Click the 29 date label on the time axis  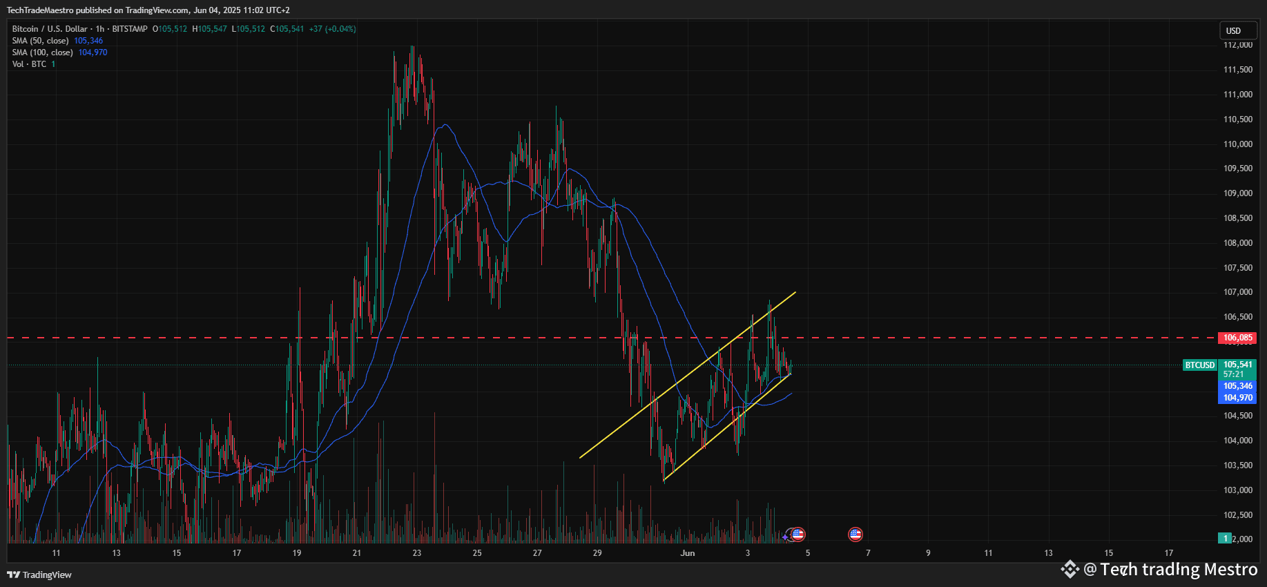pos(597,553)
